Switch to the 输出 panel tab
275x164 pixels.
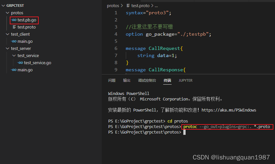tap(127, 80)
